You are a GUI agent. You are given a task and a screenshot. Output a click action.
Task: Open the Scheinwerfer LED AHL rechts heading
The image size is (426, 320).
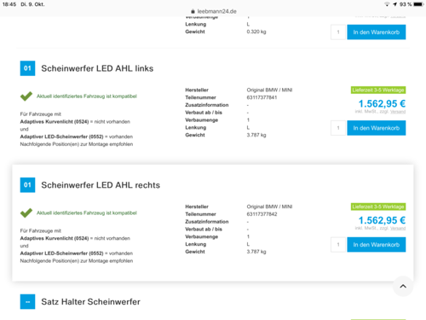pos(101,185)
